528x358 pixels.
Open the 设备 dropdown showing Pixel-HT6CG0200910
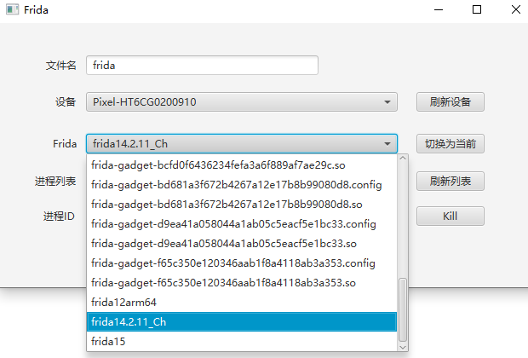[242, 101]
